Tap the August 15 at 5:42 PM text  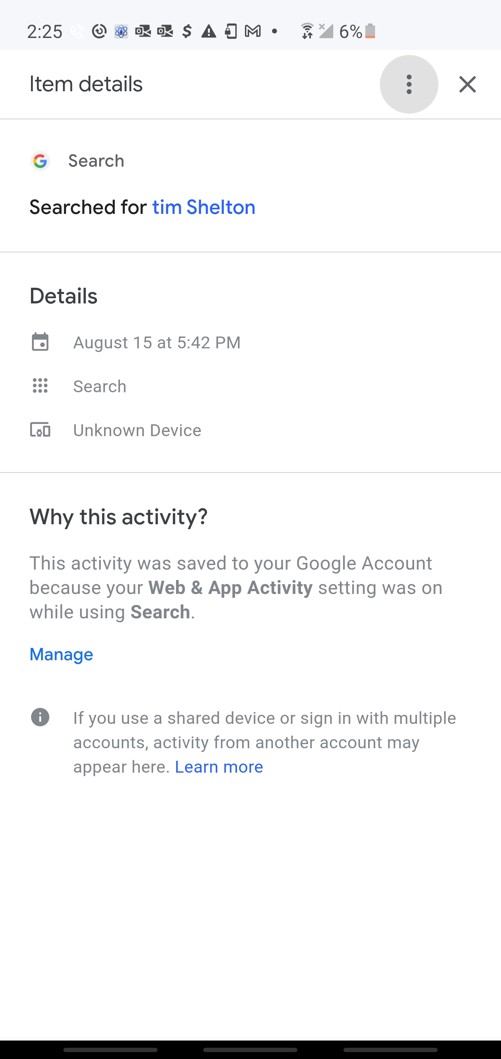point(157,342)
